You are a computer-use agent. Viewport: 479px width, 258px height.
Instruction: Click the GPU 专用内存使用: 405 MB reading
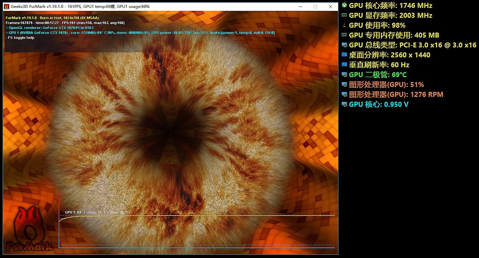pos(394,35)
